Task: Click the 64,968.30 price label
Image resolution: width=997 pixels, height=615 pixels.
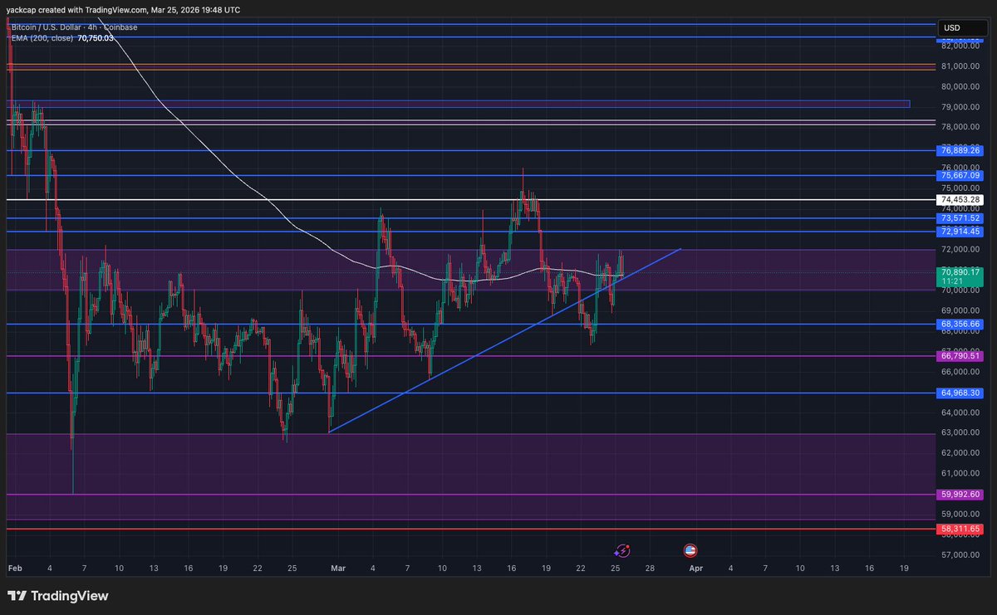Action: (x=960, y=393)
